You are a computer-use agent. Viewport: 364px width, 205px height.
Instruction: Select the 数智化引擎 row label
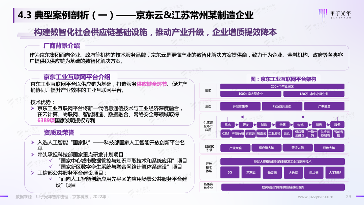pyautogui.click(x=209, y=148)
